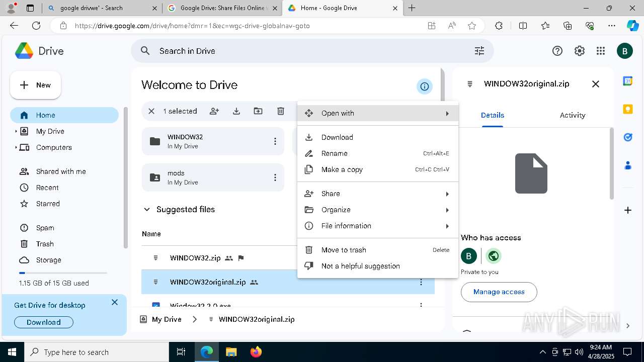Click the New button

(35, 85)
